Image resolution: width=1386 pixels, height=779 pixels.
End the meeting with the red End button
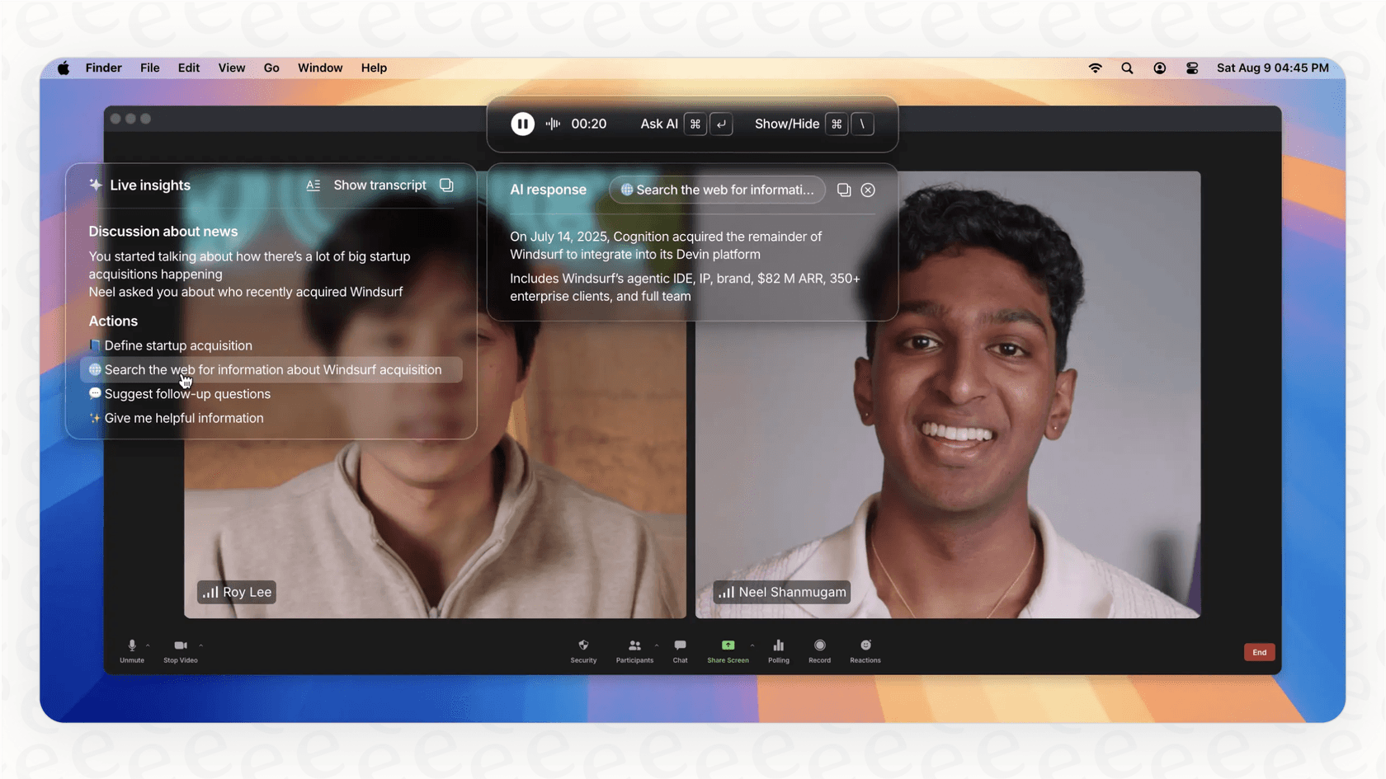1259,652
